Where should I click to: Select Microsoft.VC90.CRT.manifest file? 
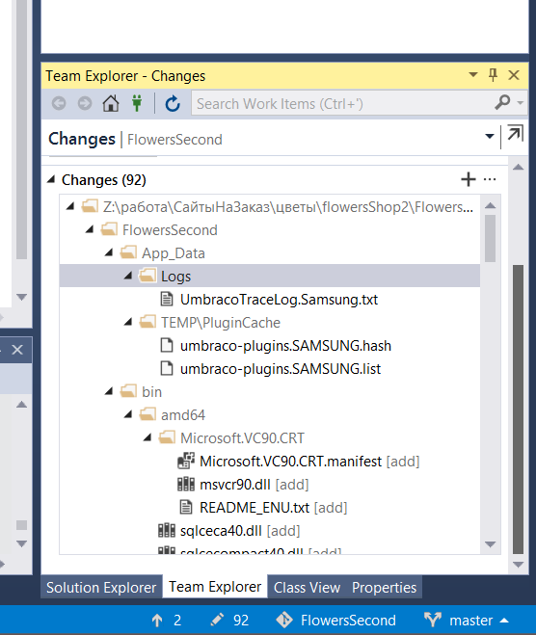pyautogui.click(x=290, y=461)
